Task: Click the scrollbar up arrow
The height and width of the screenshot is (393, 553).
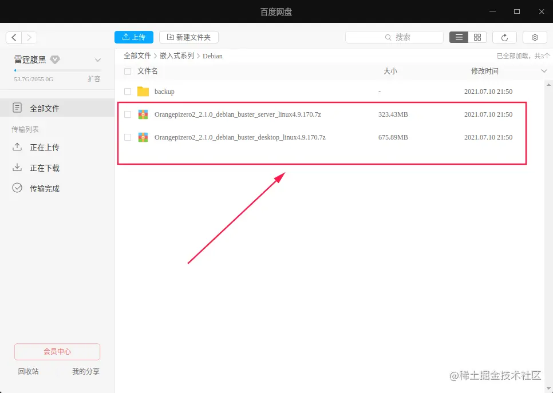Action: [x=548, y=85]
